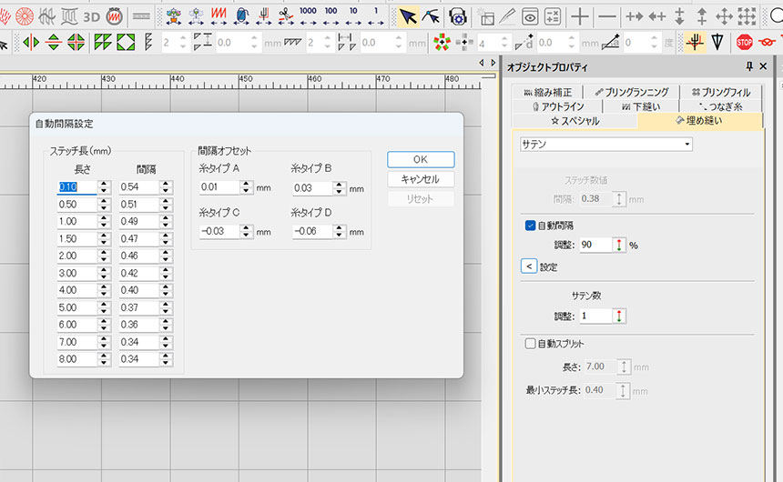The height and width of the screenshot is (482, 783).
Task: Open the サテン stitch type dropdown
Action: pos(686,145)
